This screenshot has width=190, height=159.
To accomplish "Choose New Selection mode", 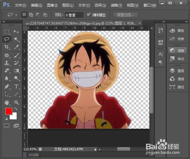I will [x=24, y=15].
